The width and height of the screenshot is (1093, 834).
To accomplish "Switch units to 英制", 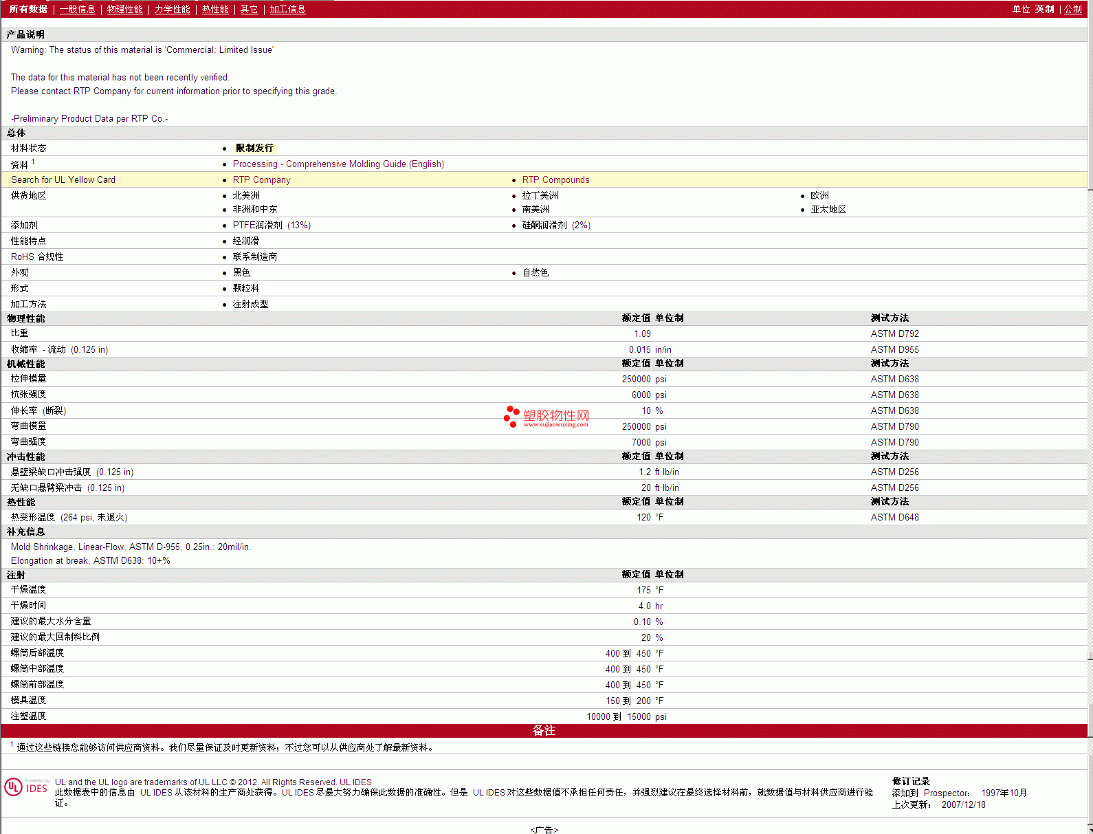I will (x=1045, y=9).
